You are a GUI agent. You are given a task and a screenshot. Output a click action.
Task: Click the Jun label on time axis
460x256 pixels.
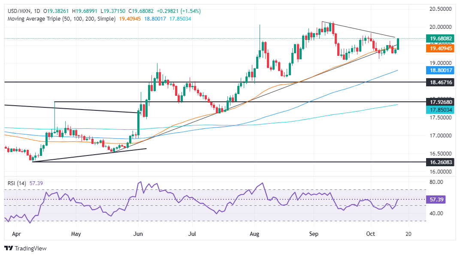tap(138, 234)
